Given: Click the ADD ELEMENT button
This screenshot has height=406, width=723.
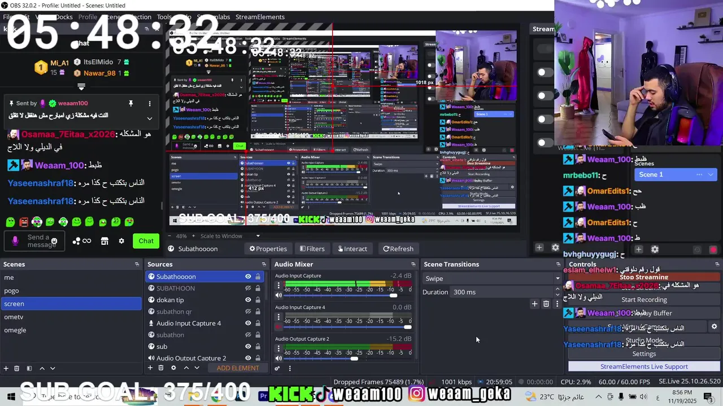Looking at the screenshot, I should [238, 368].
